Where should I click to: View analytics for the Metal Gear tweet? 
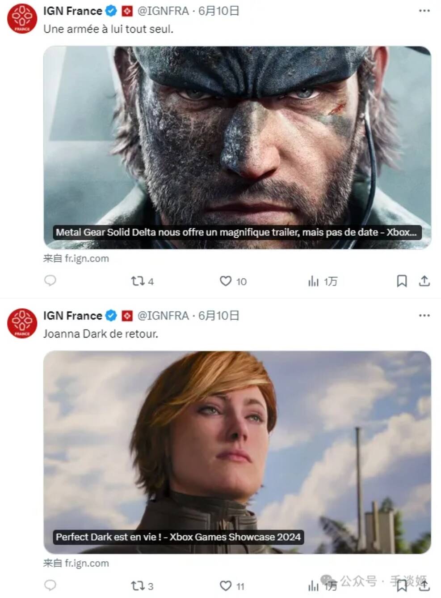314,281
